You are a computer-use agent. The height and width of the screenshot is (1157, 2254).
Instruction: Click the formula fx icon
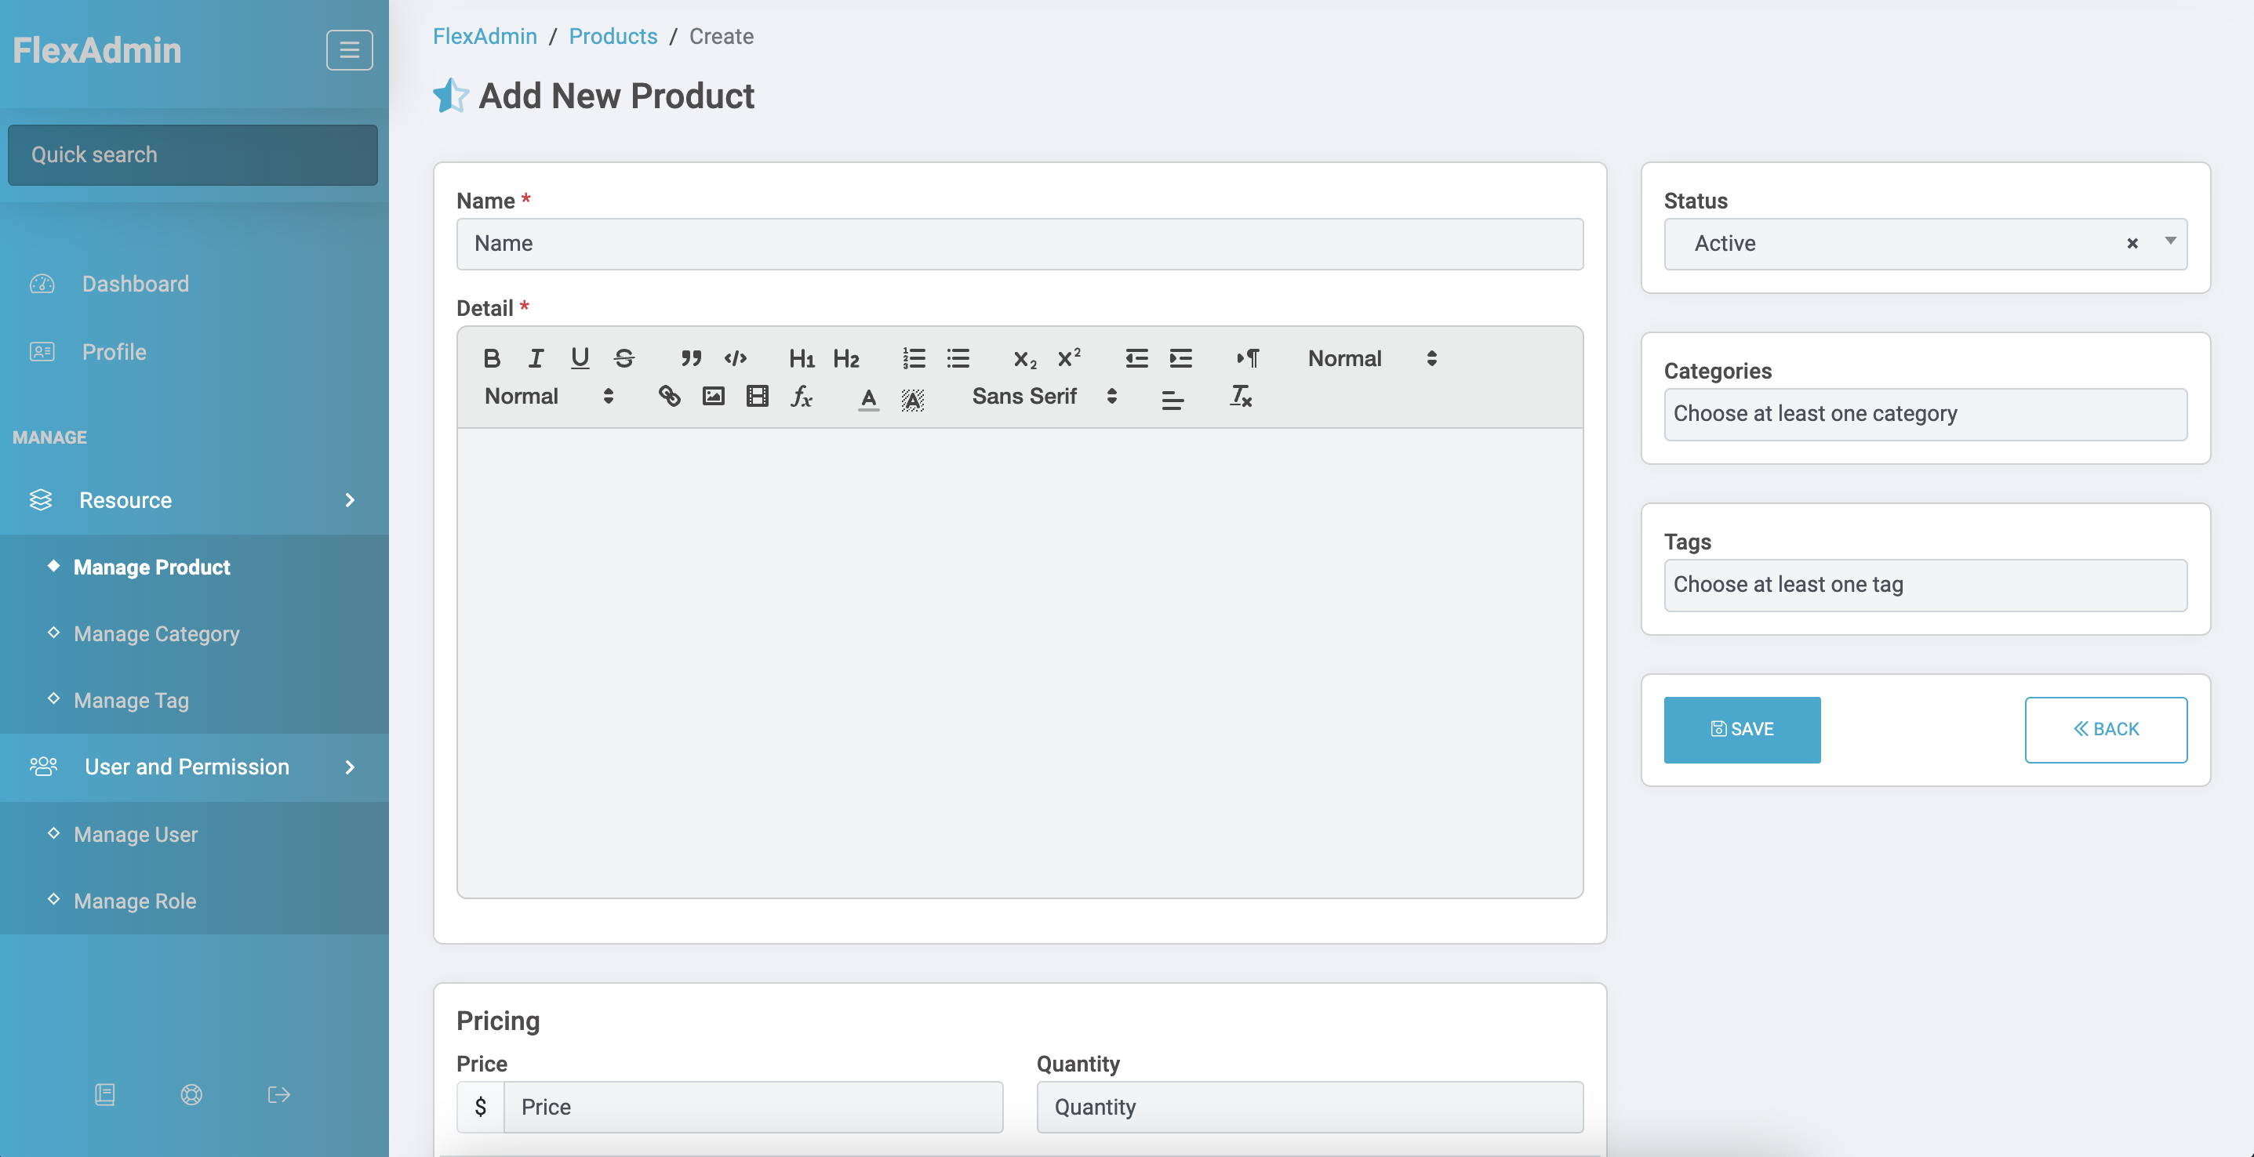[x=802, y=396]
